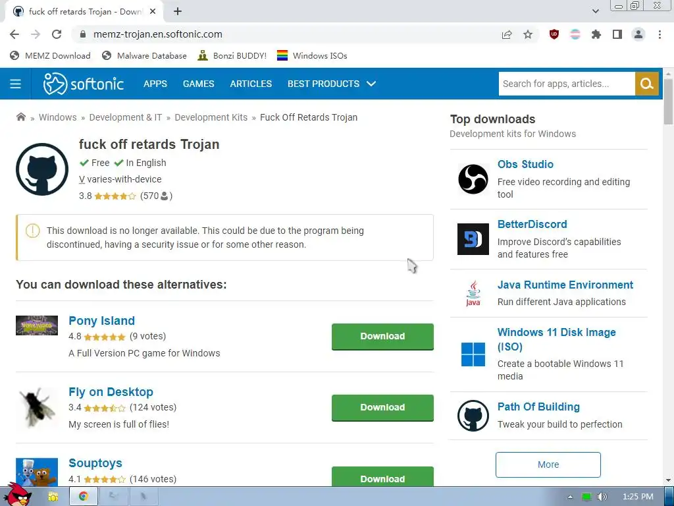Go to Development & IT breadcrumb

coord(126,117)
